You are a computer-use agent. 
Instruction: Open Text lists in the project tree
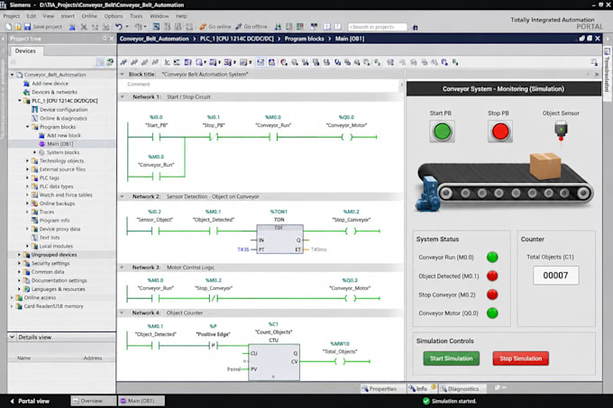45,238
